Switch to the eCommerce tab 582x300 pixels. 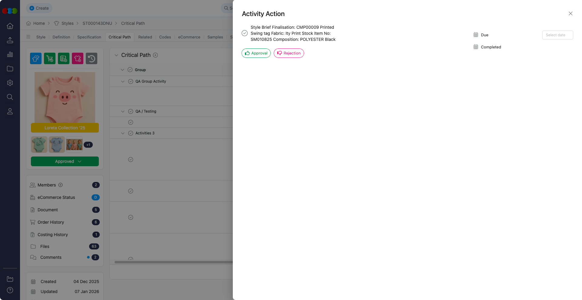click(x=189, y=37)
